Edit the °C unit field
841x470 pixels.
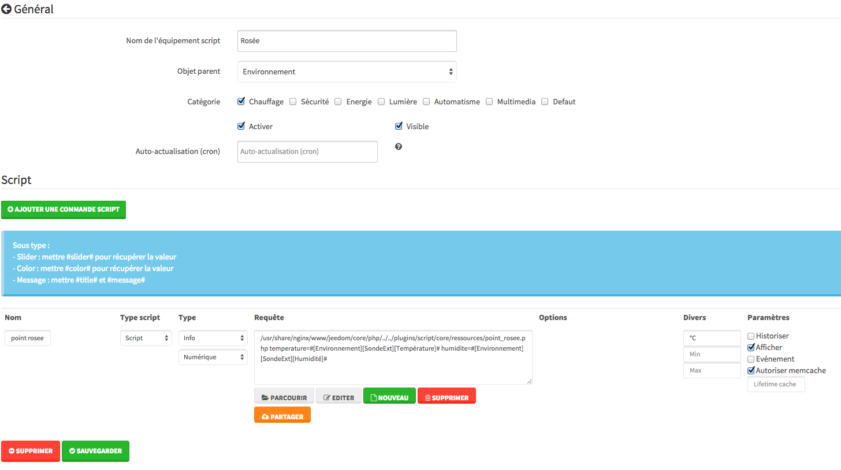712,338
